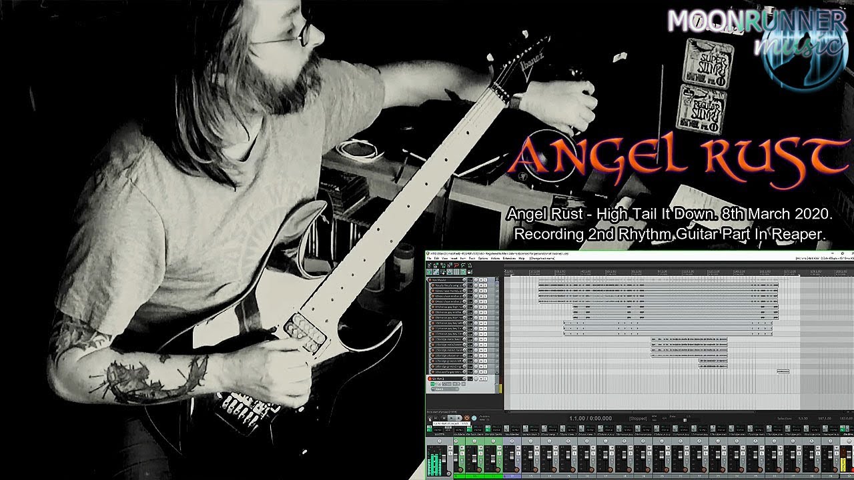Click the arrange view horizontal scrollbar
This screenshot has height=480, width=854.
pyautogui.click(x=632, y=412)
